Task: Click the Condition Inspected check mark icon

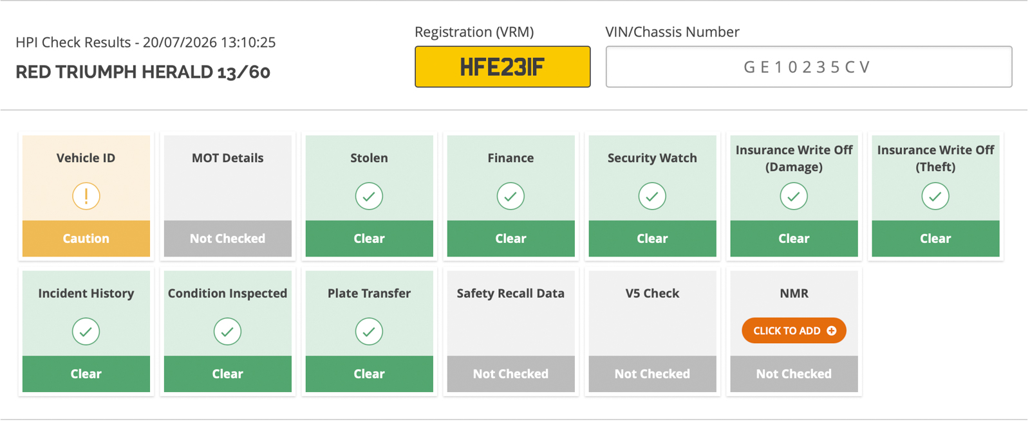Action: (x=227, y=332)
